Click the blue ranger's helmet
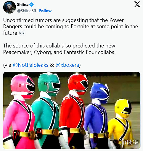143x151 pixels. pyautogui.click(x=100, y=93)
